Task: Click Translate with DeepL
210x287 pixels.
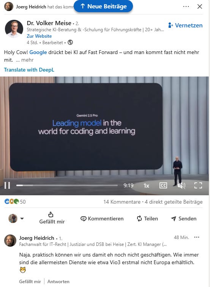Action: [29, 70]
